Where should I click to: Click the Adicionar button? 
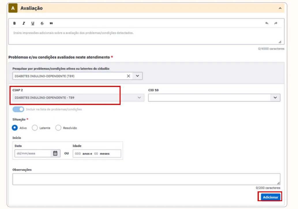(270, 197)
